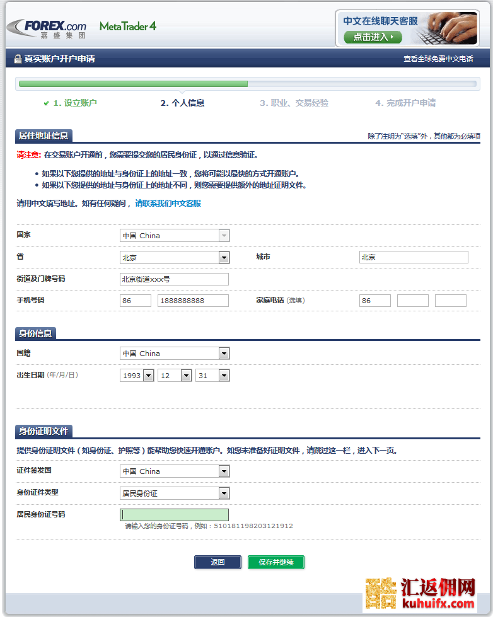Open the birth month dropdown showing 12
The height and width of the screenshot is (617, 493).
pyautogui.click(x=186, y=376)
